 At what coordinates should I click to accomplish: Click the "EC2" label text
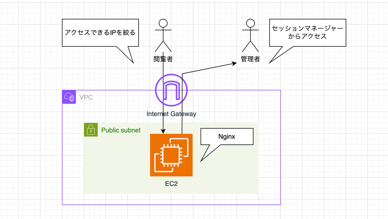(171, 184)
